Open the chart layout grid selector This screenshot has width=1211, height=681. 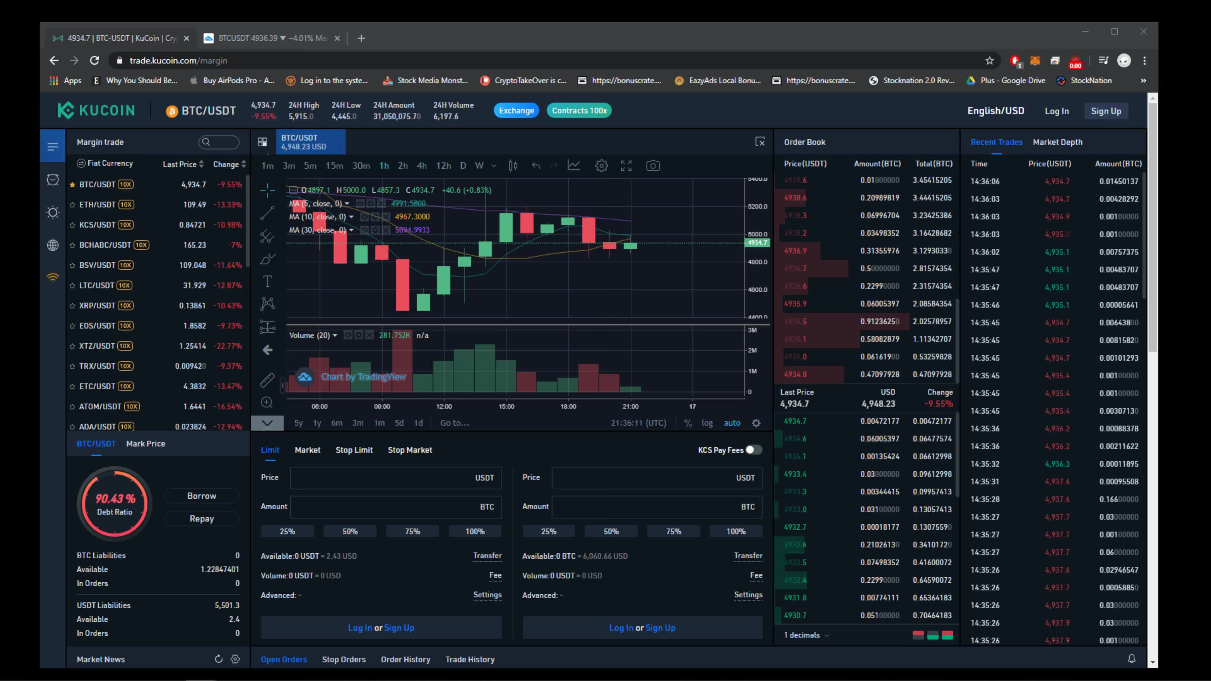tap(262, 142)
